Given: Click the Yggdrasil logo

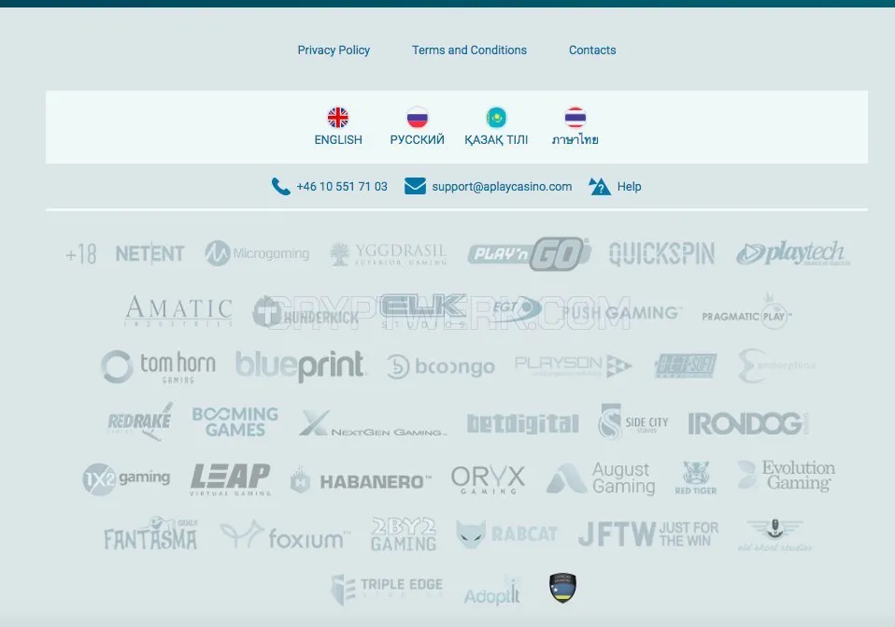Looking at the screenshot, I should tap(388, 253).
